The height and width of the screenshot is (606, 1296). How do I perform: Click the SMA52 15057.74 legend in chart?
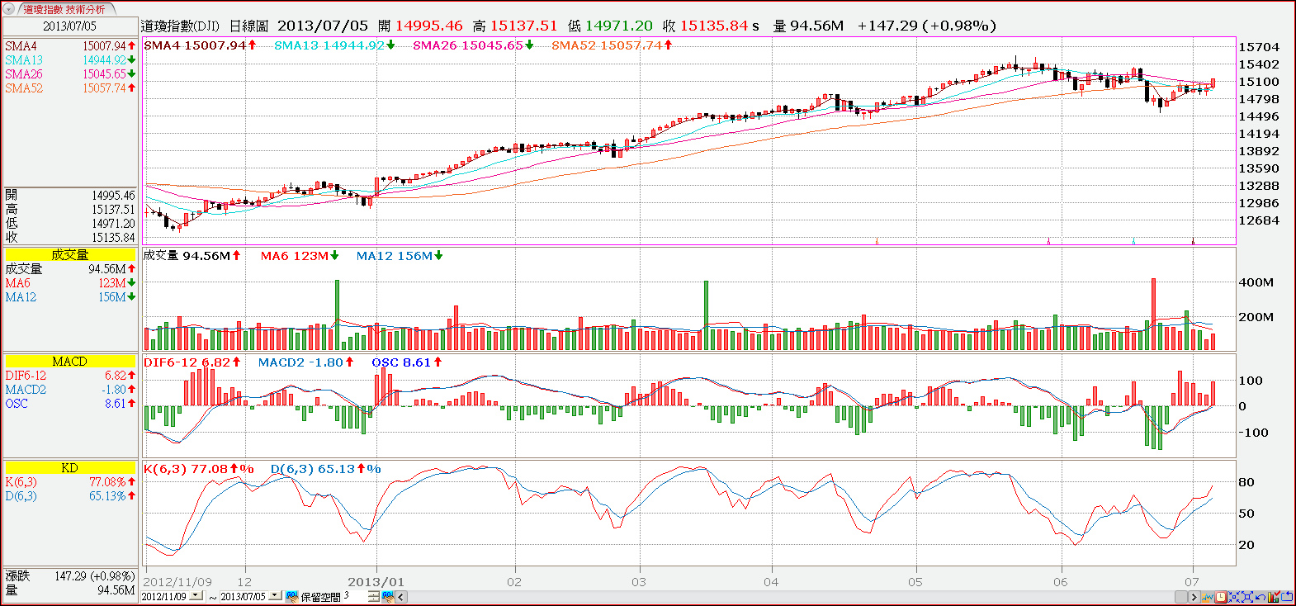coord(612,45)
